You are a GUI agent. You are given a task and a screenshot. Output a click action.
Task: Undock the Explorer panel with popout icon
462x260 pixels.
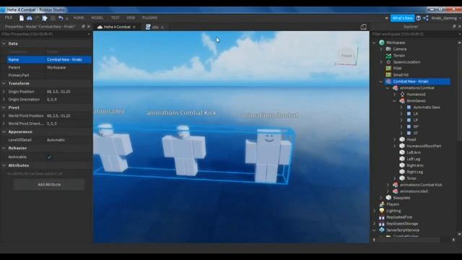[x=454, y=27]
